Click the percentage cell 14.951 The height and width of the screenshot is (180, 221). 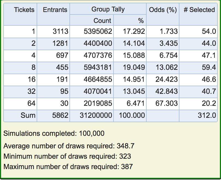pyautogui.click(x=134, y=79)
